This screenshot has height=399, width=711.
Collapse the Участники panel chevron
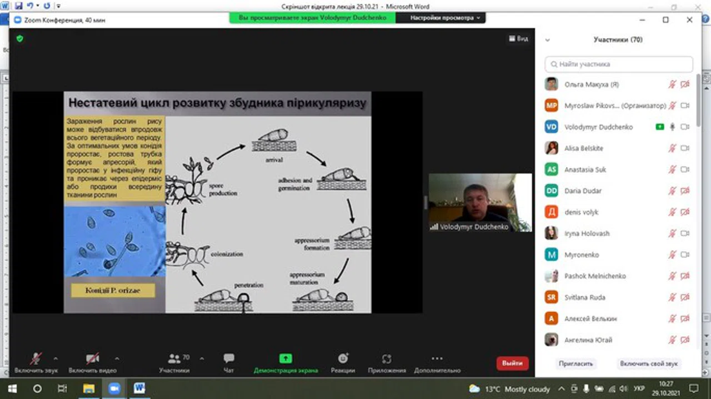click(547, 40)
